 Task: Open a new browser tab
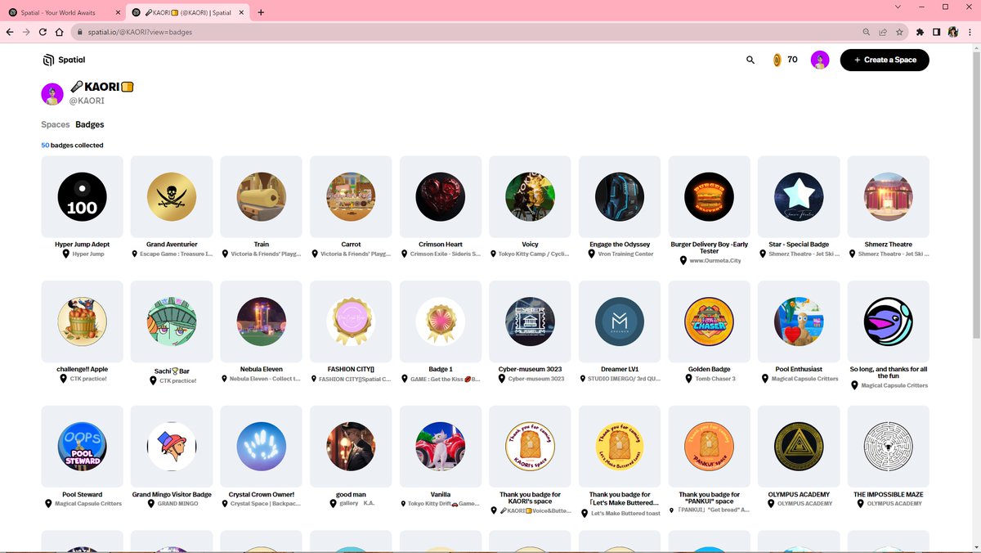click(x=261, y=12)
